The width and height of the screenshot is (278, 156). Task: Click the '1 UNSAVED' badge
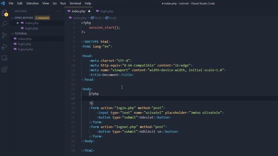(43, 18)
